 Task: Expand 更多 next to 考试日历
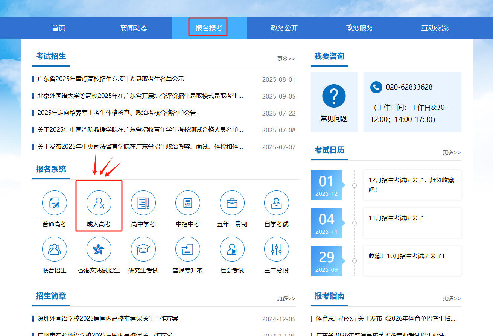(x=452, y=152)
